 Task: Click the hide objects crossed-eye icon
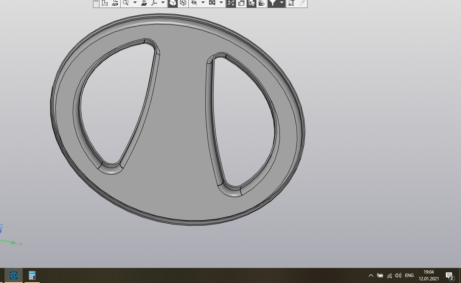[x=194, y=3]
